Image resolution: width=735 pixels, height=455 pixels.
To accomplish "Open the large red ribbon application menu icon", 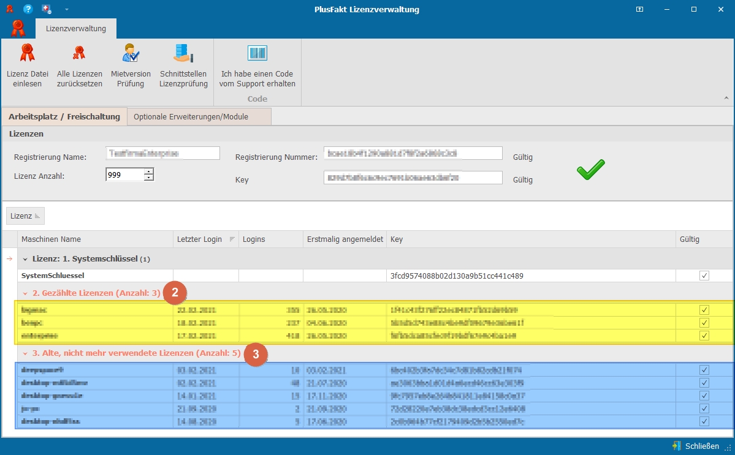I will click(x=18, y=29).
